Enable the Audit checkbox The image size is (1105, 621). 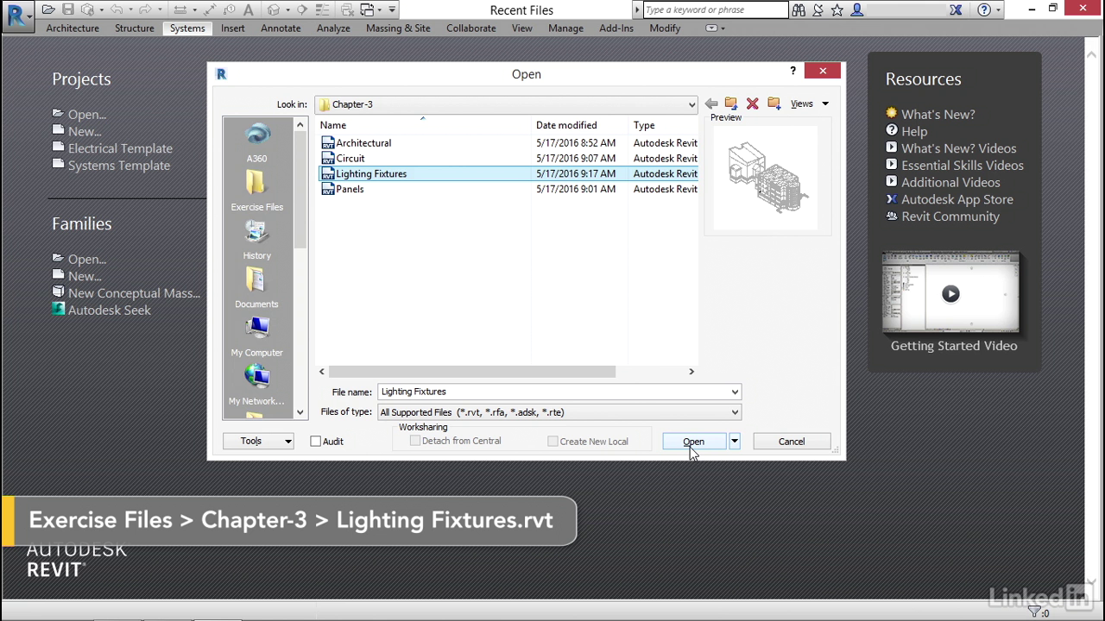coord(316,442)
